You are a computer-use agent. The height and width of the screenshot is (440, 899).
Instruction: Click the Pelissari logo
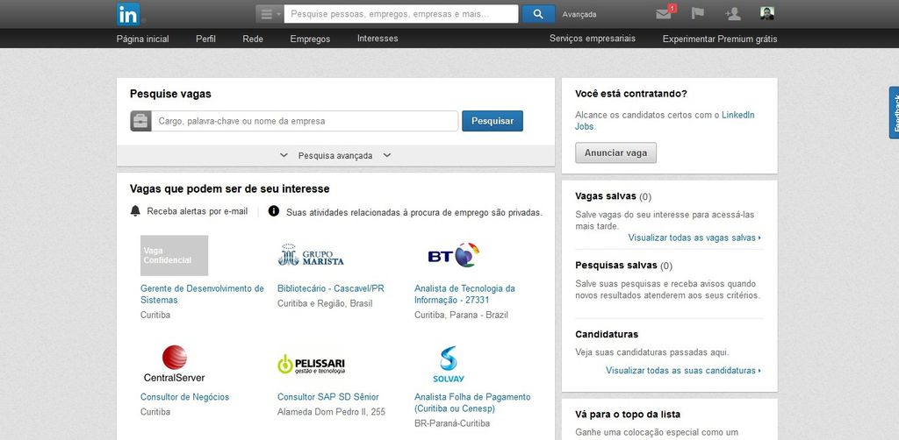pyautogui.click(x=312, y=364)
